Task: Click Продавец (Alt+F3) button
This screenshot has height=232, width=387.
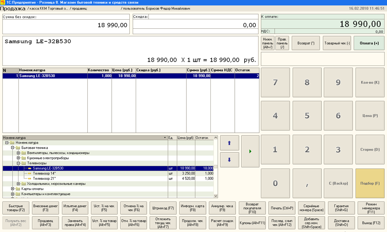Action: pyautogui.click(x=45, y=223)
